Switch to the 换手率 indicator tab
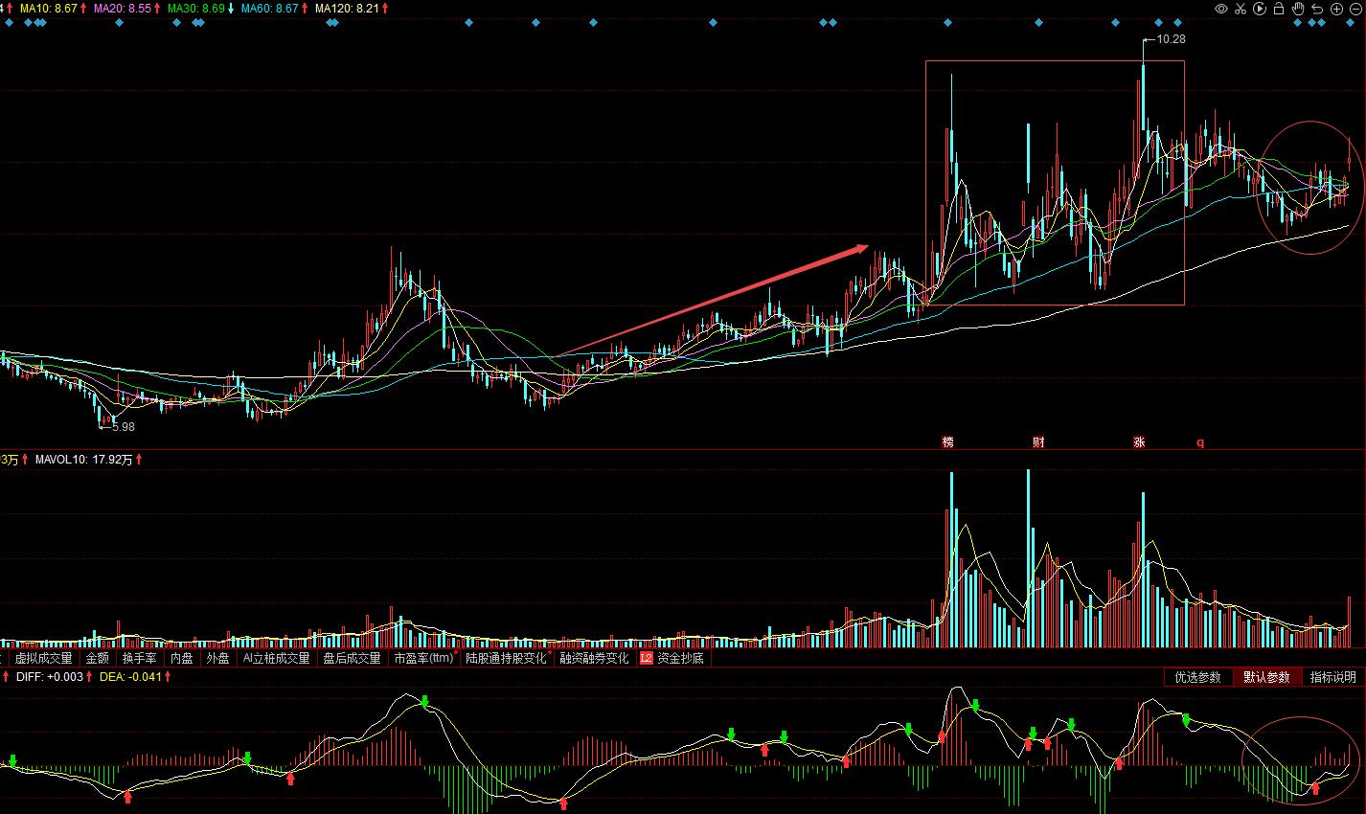This screenshot has width=1366, height=814. pos(139,659)
